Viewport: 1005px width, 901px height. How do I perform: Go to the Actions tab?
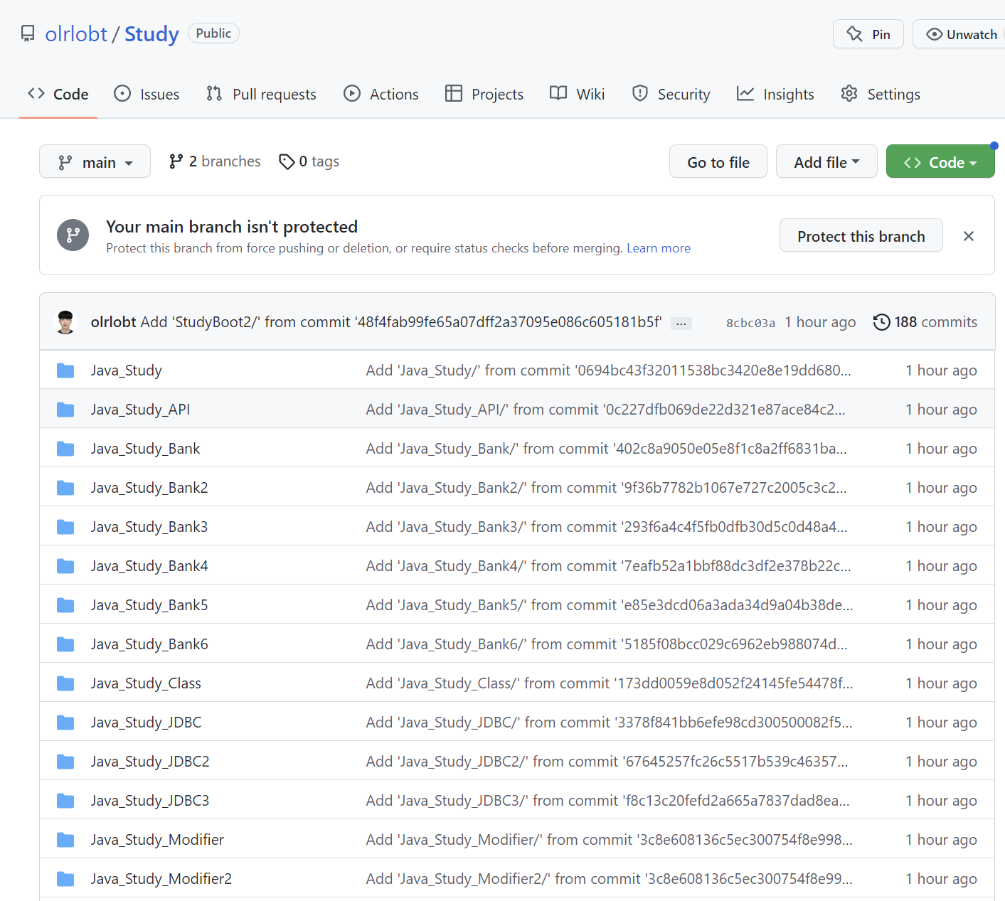tap(381, 94)
